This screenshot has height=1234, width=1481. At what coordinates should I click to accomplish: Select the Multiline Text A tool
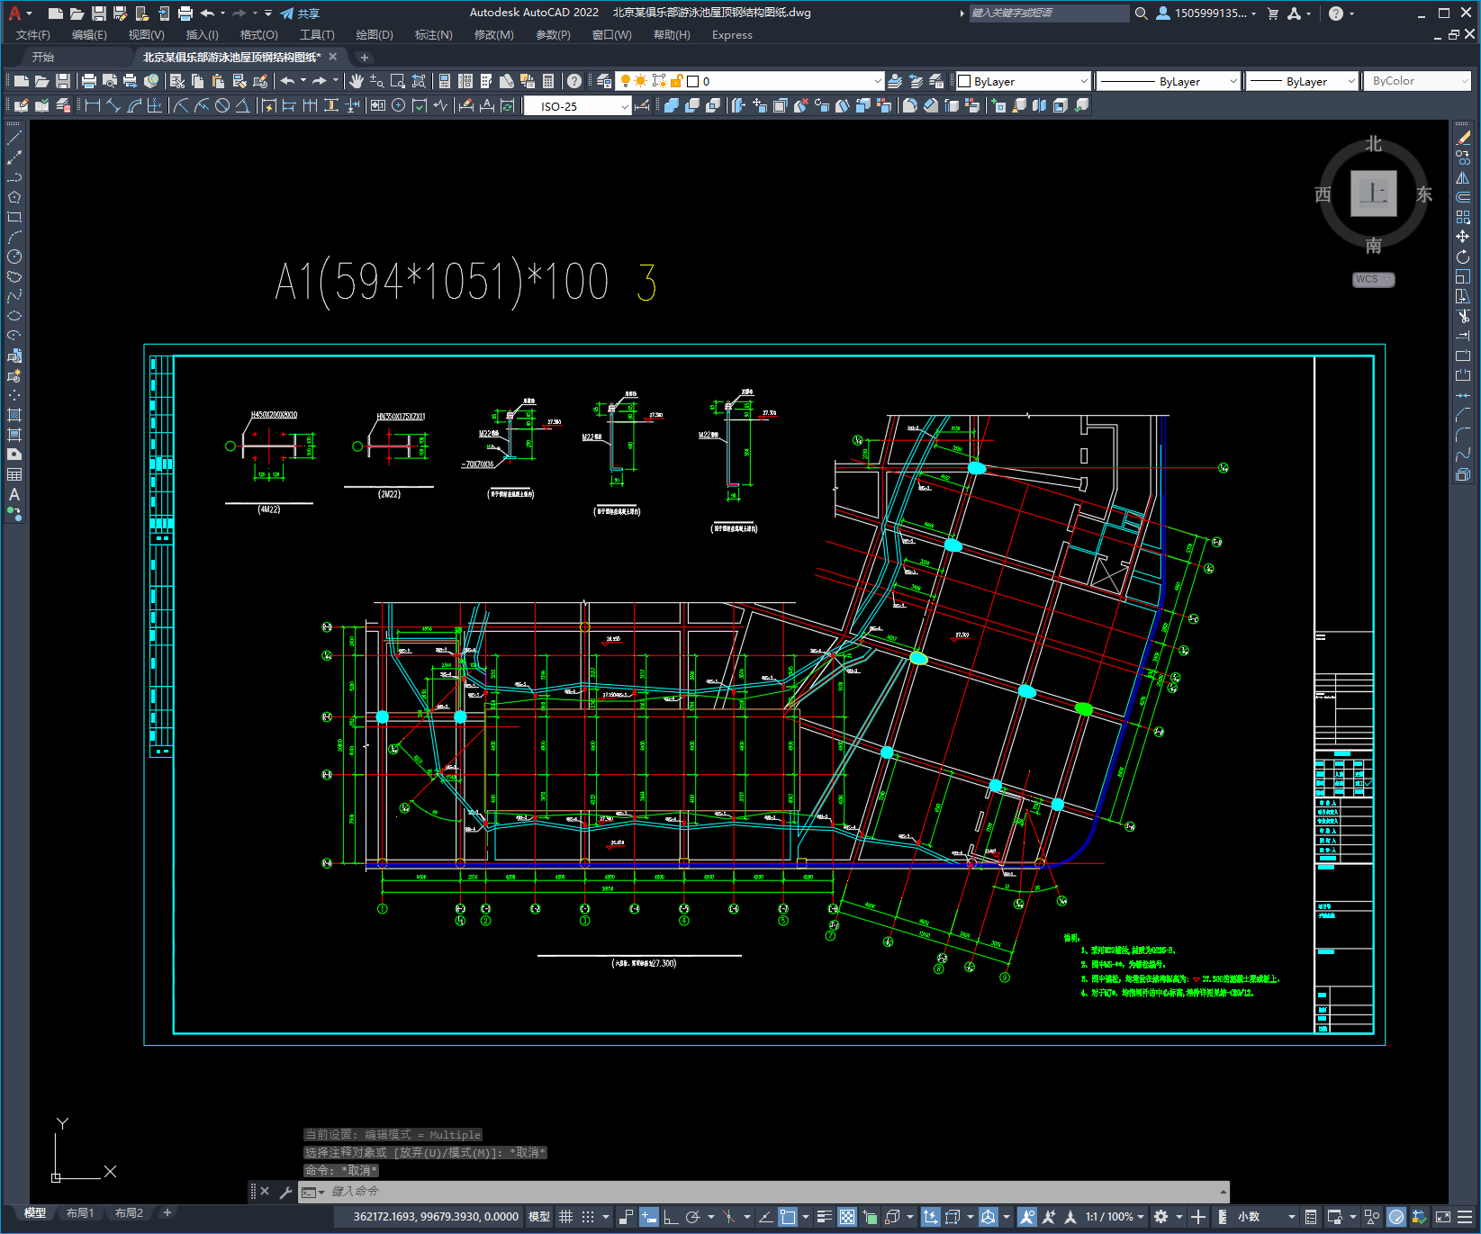pyautogui.click(x=14, y=495)
